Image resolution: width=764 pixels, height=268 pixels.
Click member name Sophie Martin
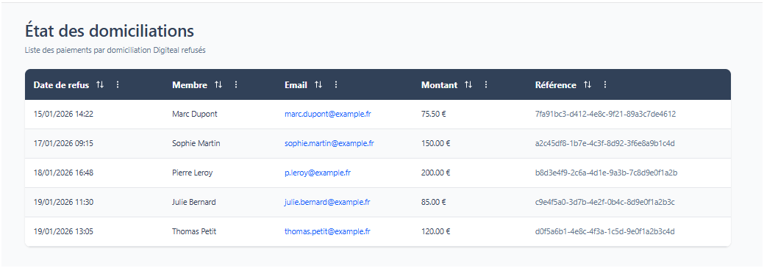coord(196,143)
